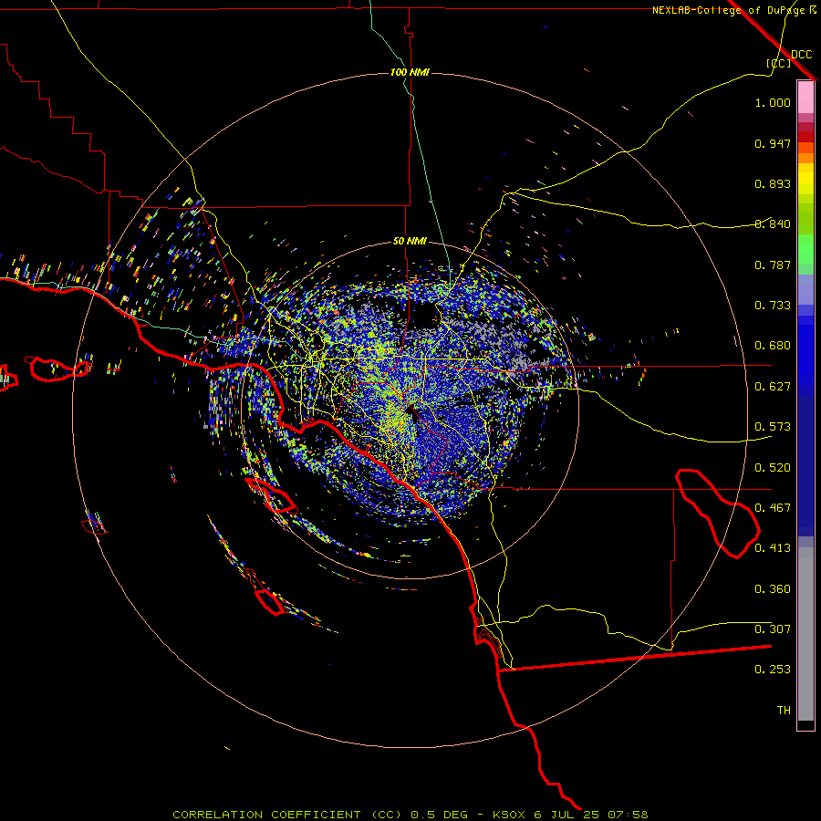
Task: Click the 0.253 scale value
Action: [x=773, y=670]
